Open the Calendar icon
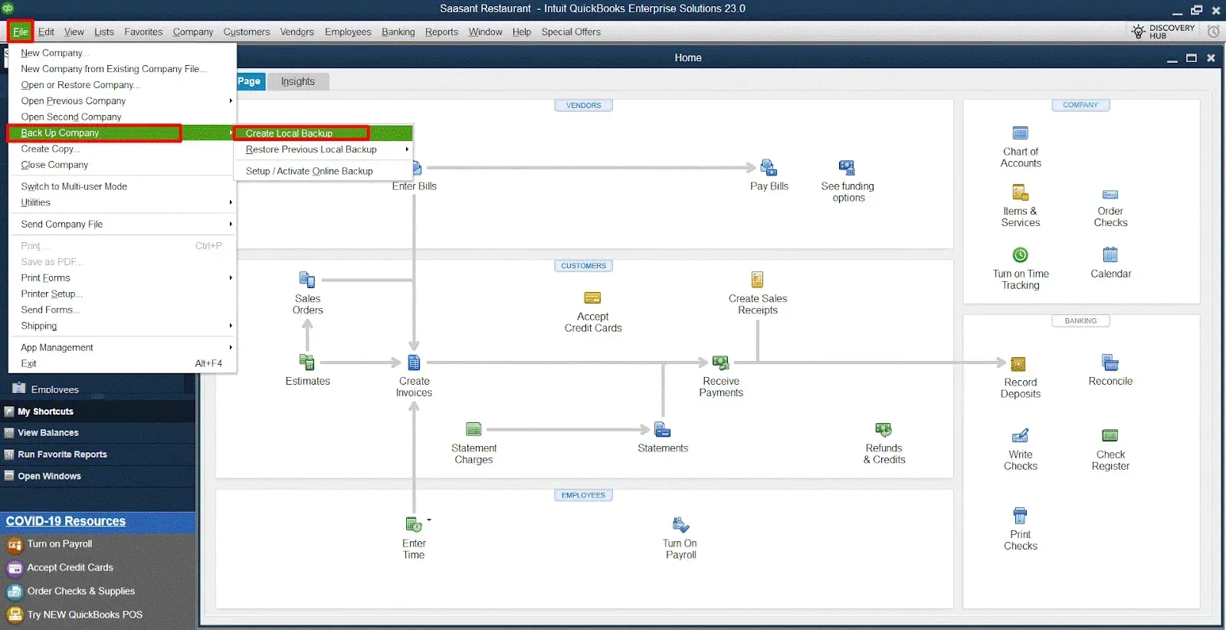Viewport: 1226px width, 630px height. tap(1110, 255)
